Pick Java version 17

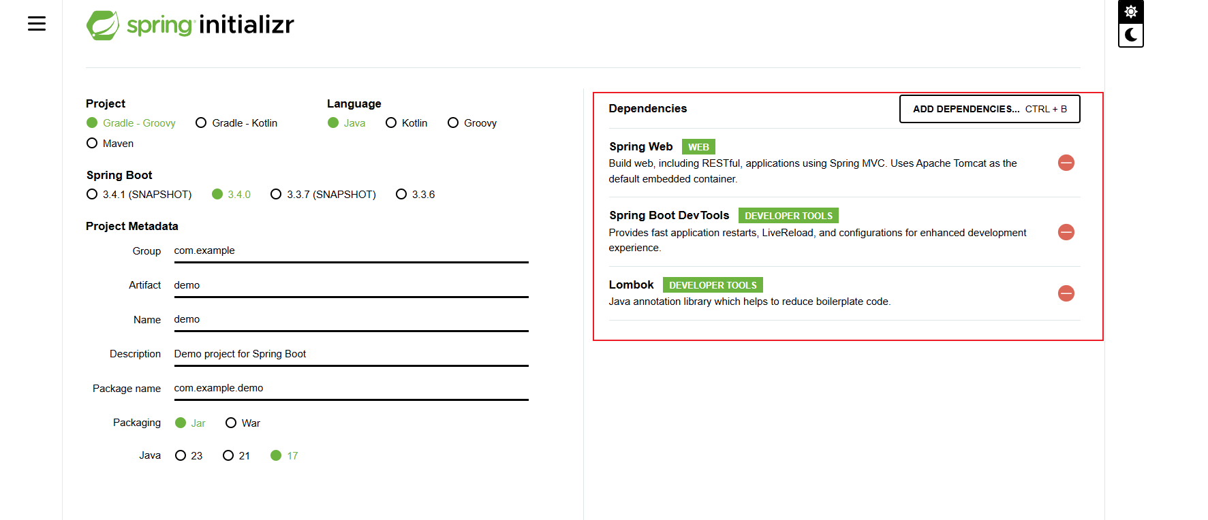coord(284,456)
